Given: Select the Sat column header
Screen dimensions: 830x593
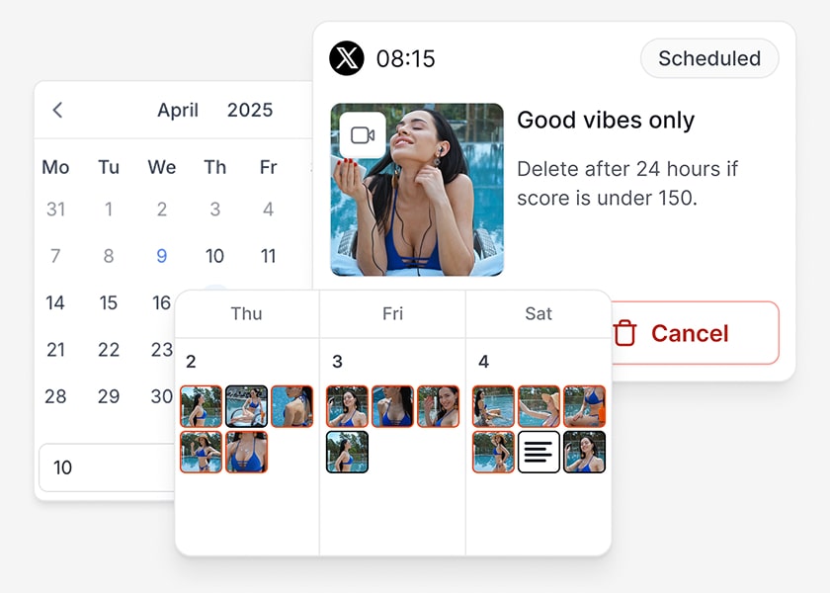Looking at the screenshot, I should point(539,313).
